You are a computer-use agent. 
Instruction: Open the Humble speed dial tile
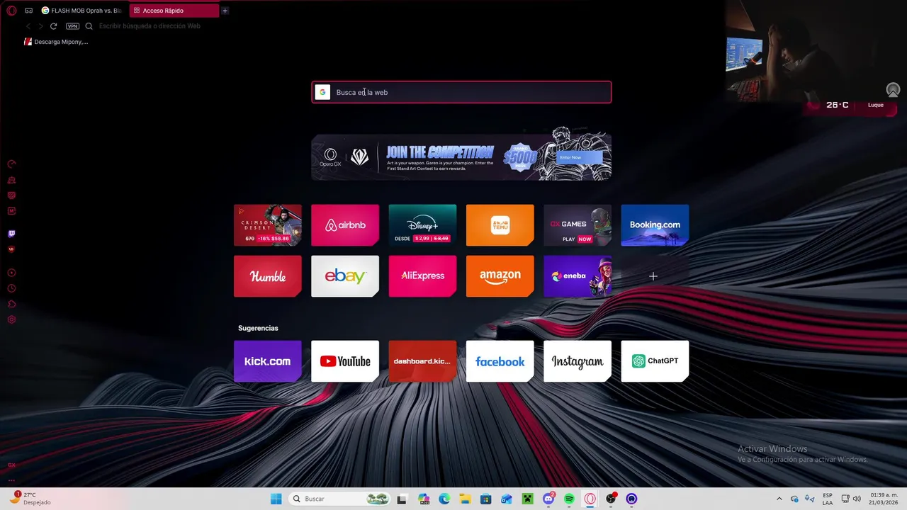point(268,276)
